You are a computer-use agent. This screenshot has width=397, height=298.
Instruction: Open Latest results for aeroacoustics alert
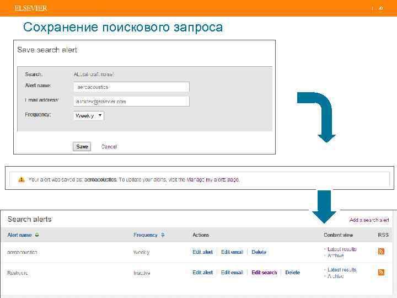[x=342, y=249]
